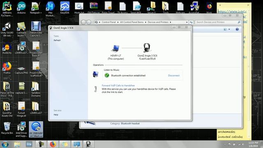Open Devices and Printers help icon
The width and height of the screenshot is (263, 148).
tap(237, 29)
